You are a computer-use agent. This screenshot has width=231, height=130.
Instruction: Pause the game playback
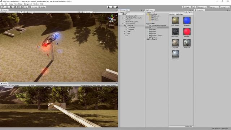[x=113, y=7]
